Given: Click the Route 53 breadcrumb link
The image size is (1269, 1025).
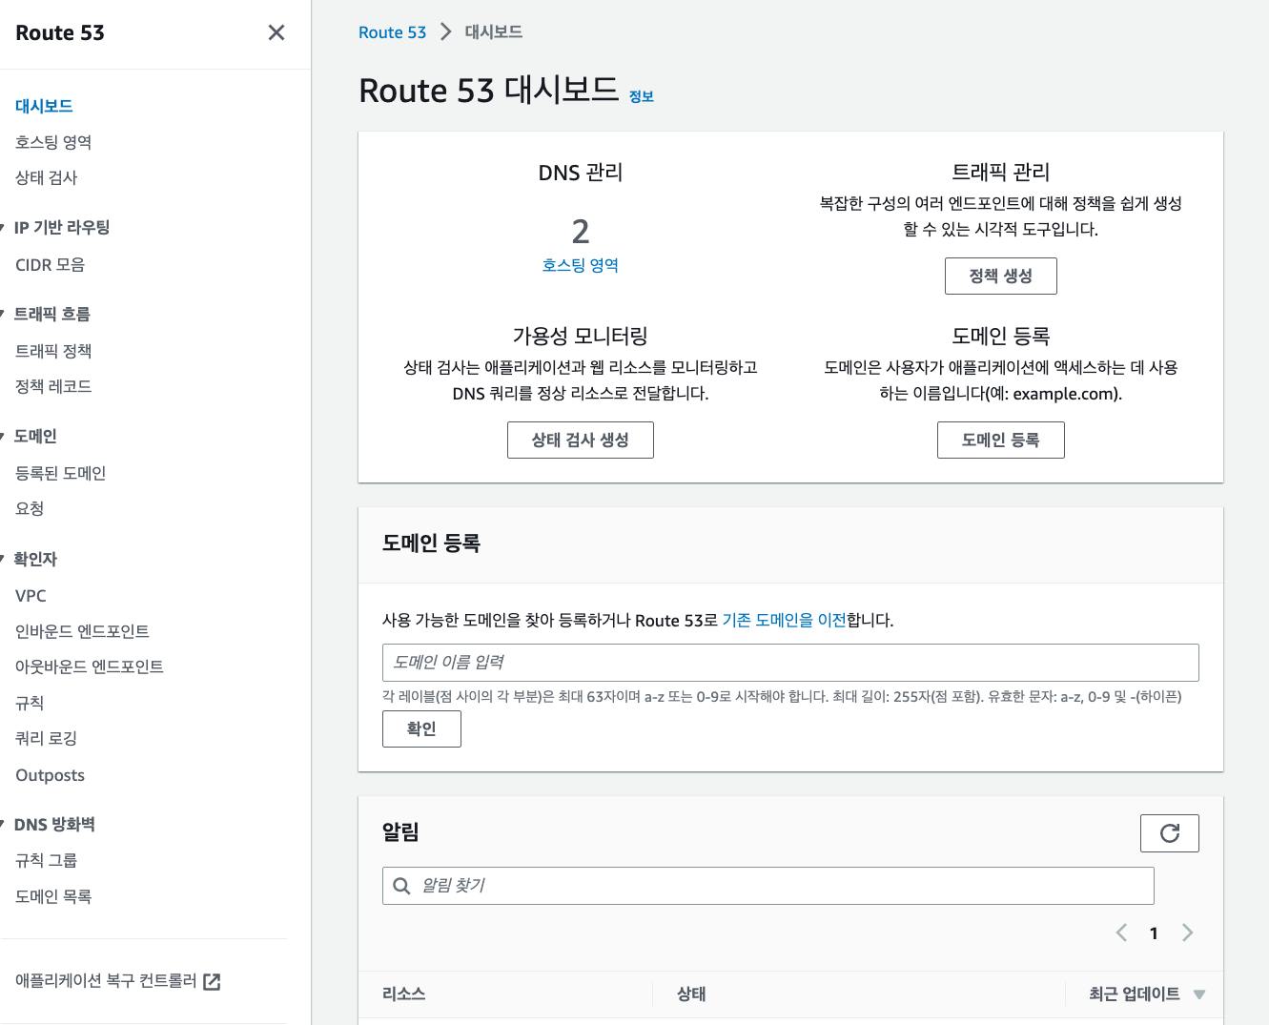Looking at the screenshot, I should pos(392,32).
